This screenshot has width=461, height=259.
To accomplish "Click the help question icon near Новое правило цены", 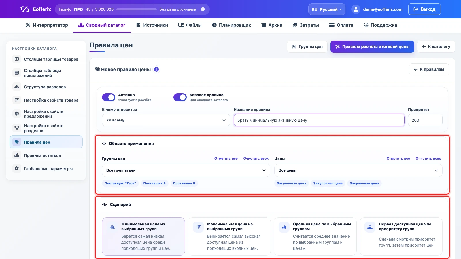I will coord(156,69).
